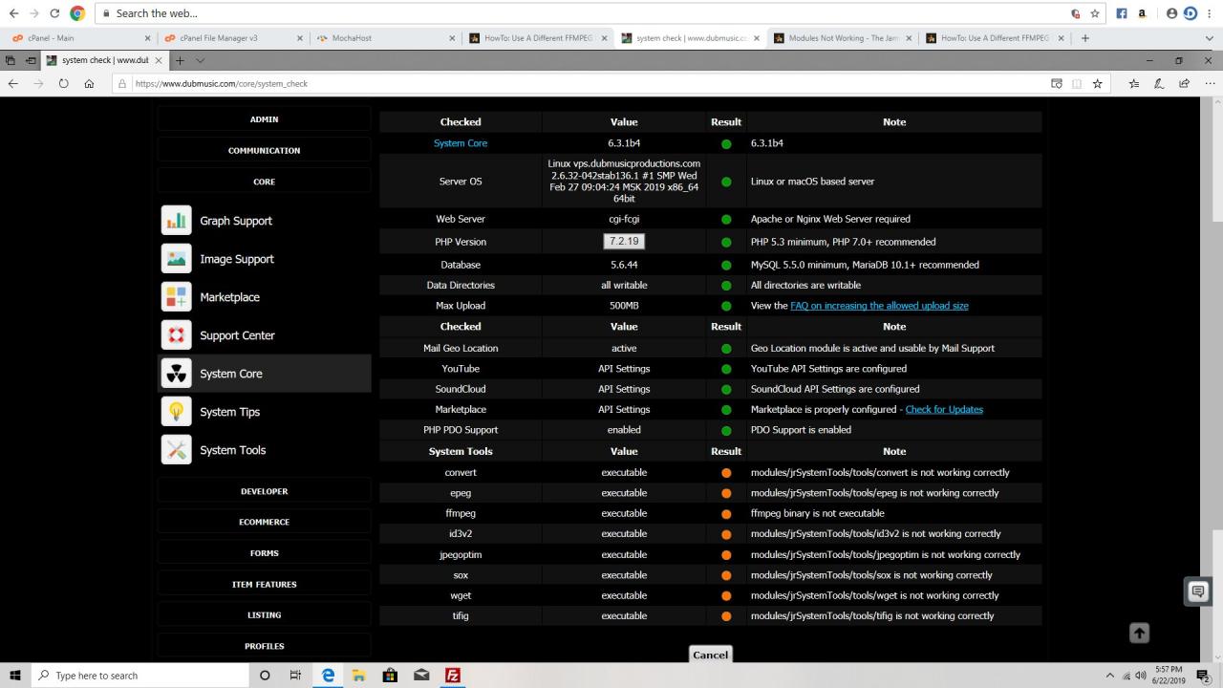Click the System Core version link in table
Image resolution: width=1223 pixels, height=688 pixels.
(461, 143)
